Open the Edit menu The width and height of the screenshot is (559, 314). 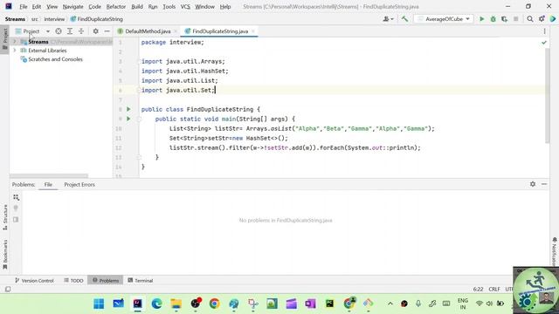pos(37,7)
